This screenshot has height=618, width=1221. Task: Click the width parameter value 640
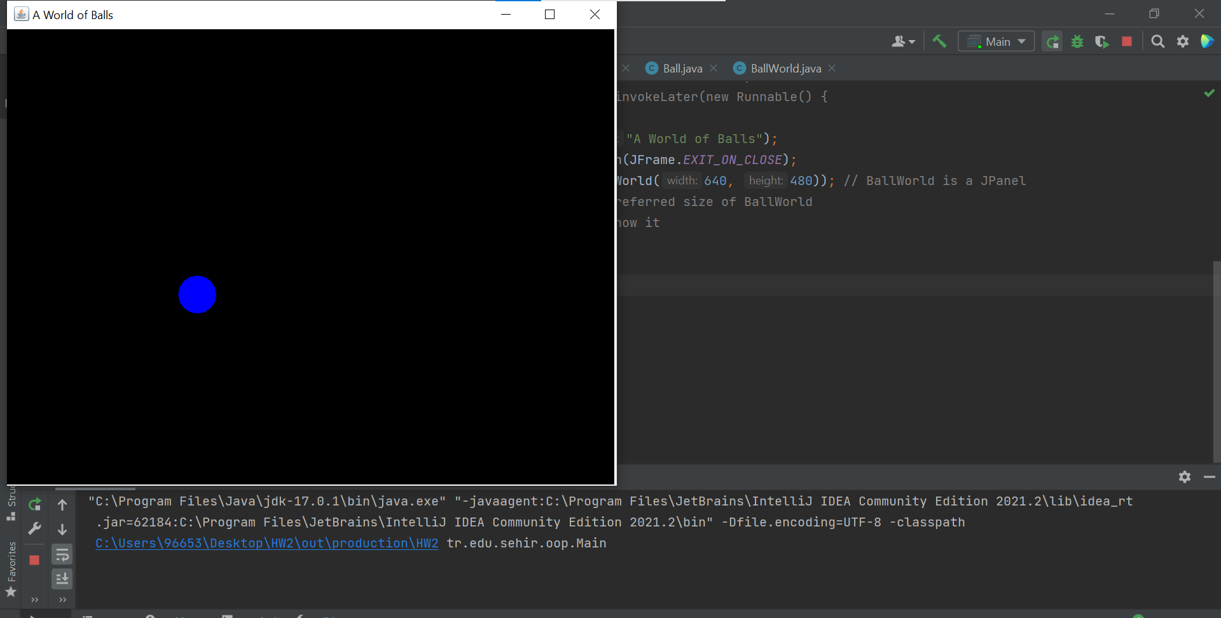point(715,181)
